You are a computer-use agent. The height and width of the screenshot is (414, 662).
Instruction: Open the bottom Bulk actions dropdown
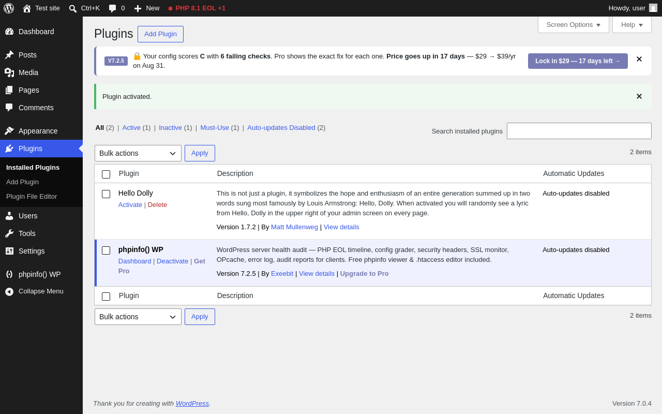click(x=138, y=317)
